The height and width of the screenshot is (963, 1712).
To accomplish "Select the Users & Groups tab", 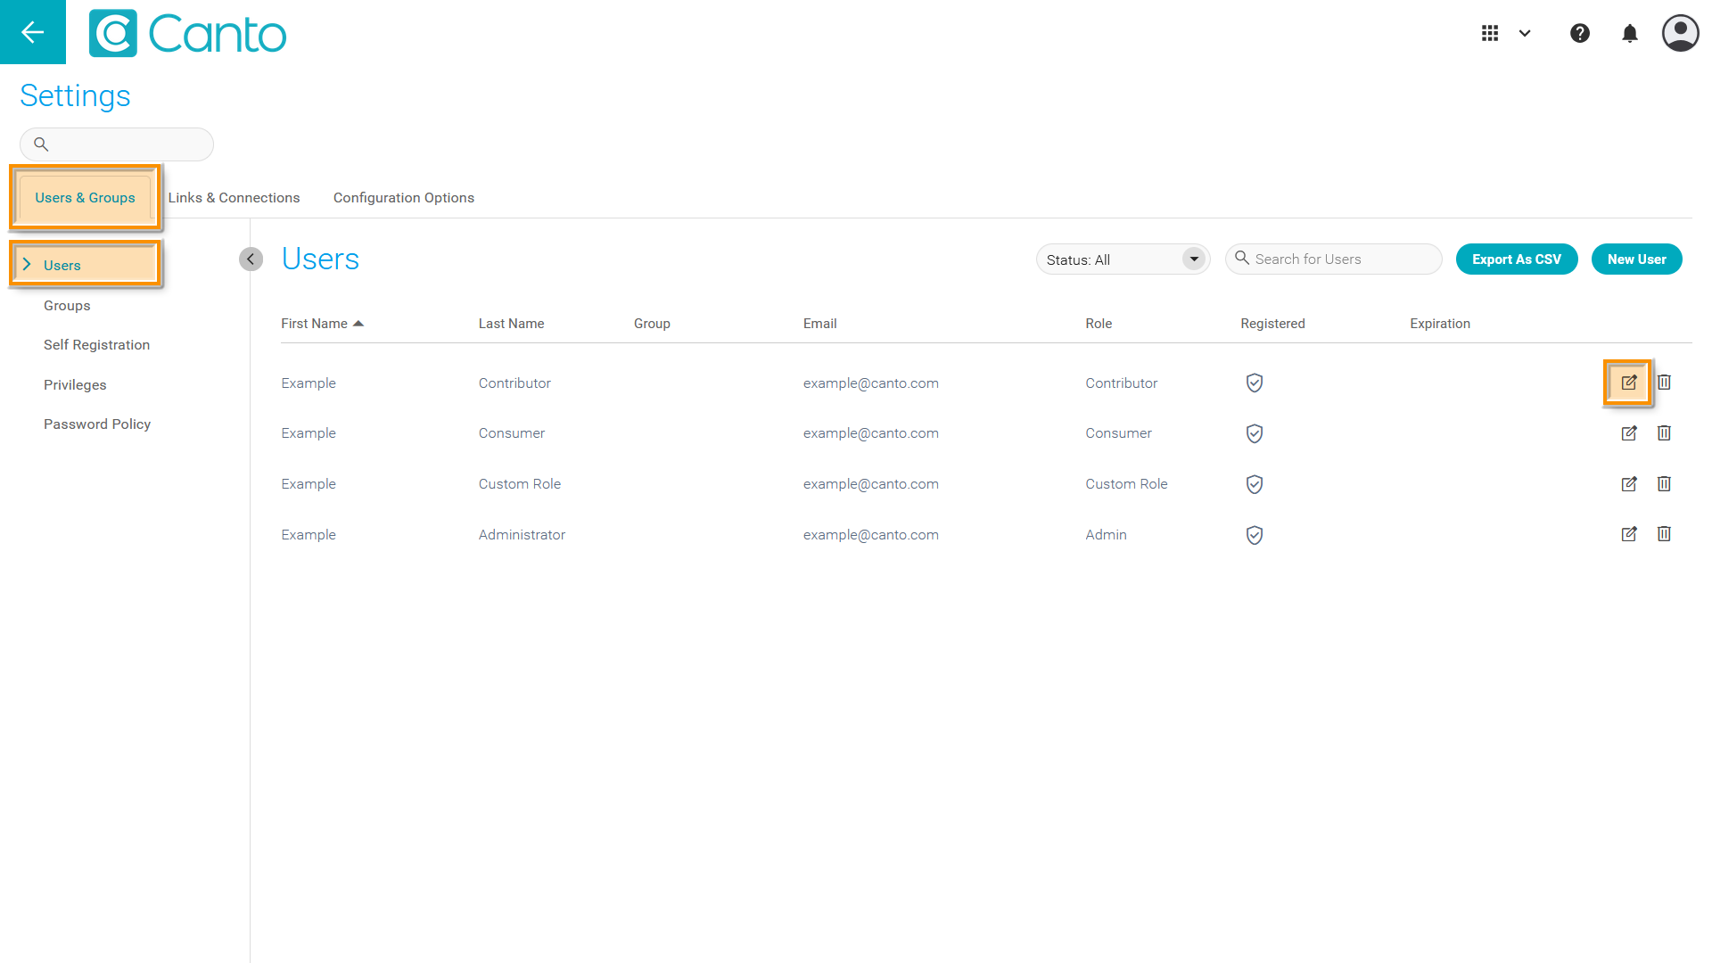I will [x=85, y=198].
